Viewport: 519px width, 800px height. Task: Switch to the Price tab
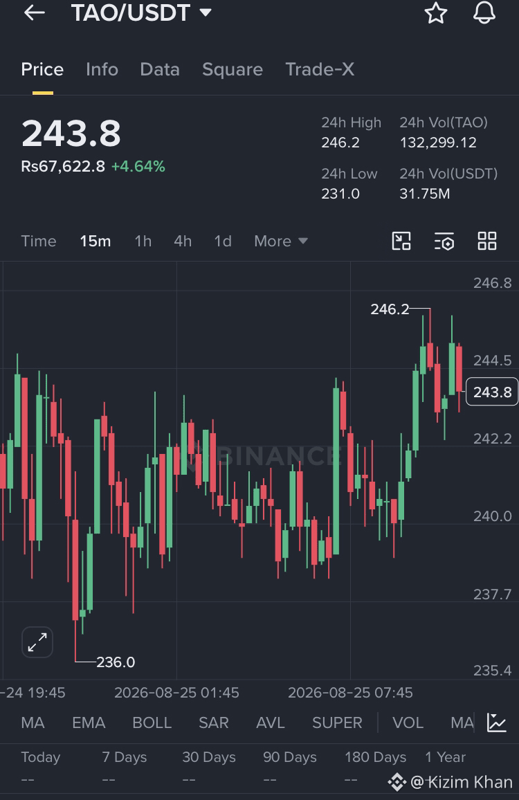click(42, 69)
